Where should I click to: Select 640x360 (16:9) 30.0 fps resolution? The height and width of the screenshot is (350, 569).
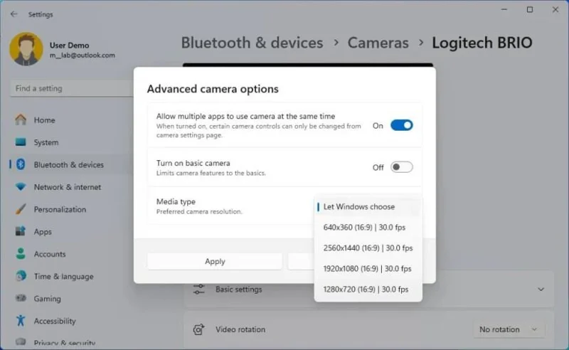point(368,227)
